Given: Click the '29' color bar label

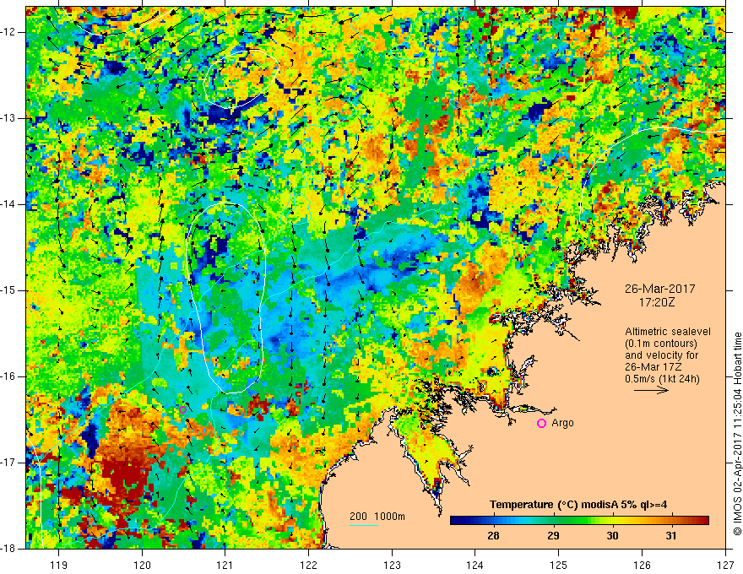Looking at the screenshot, I should click(553, 536).
